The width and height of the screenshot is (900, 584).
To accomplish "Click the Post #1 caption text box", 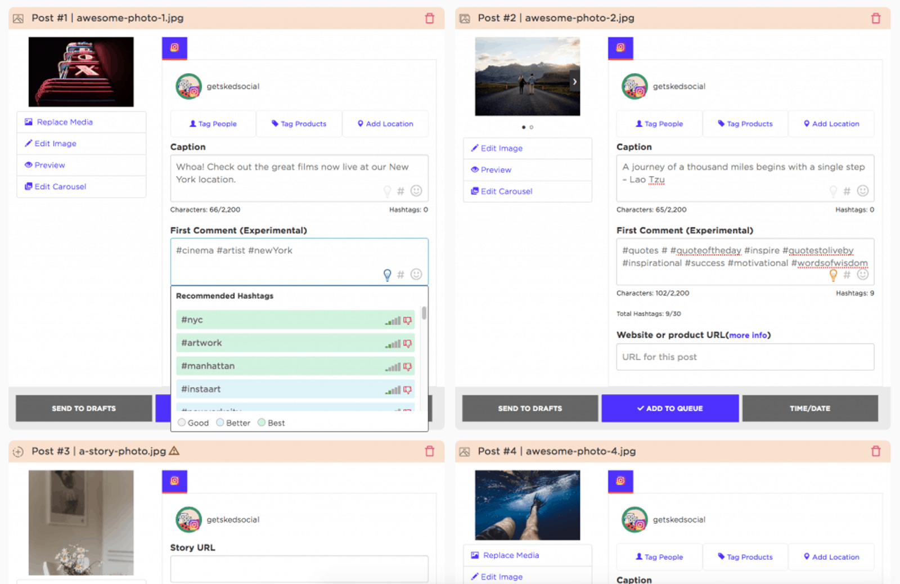I will click(299, 178).
